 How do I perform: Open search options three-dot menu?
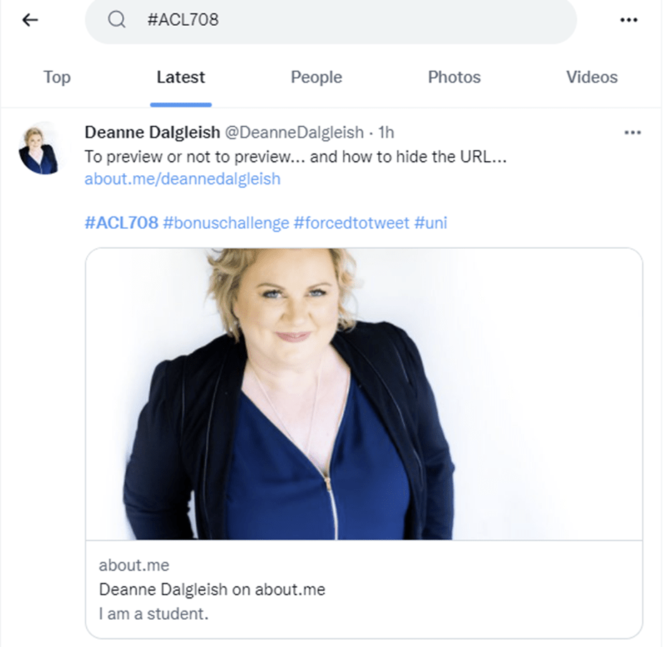628,20
